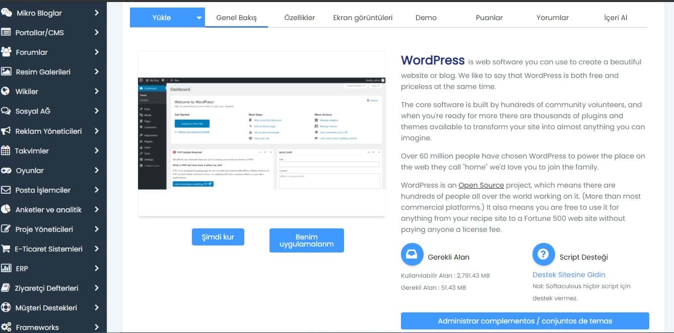
Task: Click the Forumlar people icon
Action: (7, 52)
